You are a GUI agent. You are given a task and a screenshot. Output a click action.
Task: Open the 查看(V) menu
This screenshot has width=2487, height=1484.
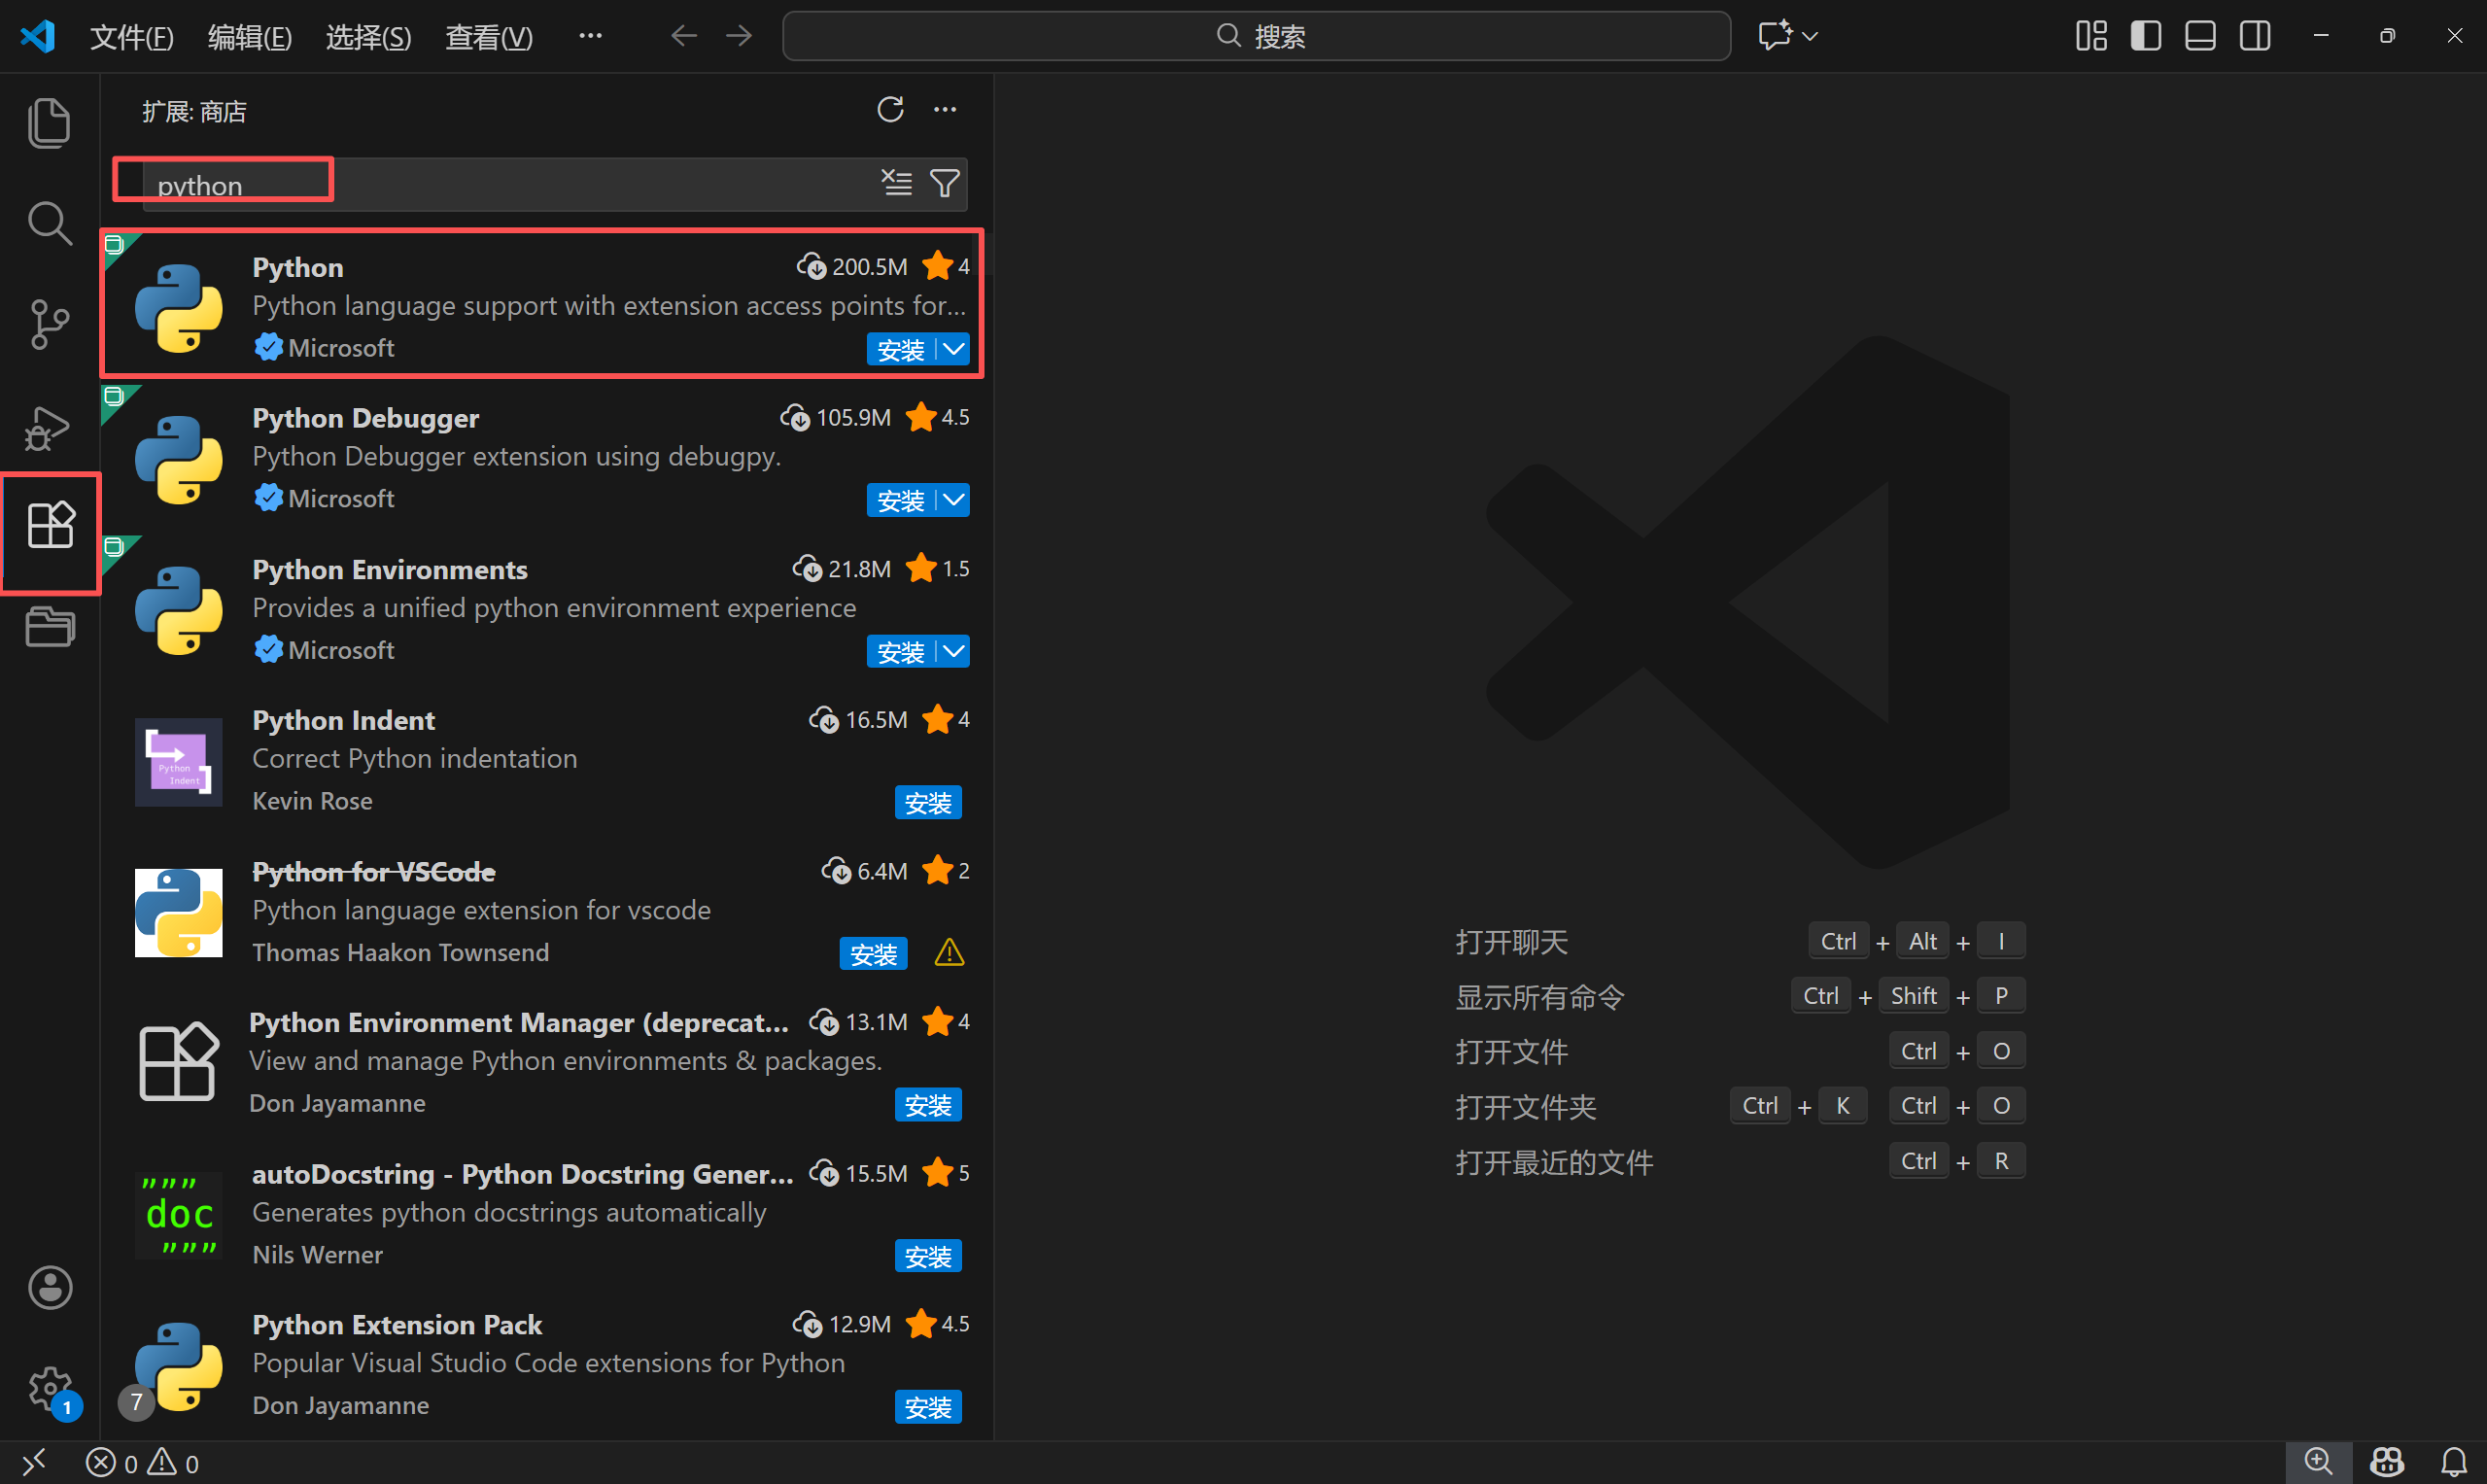[488, 37]
